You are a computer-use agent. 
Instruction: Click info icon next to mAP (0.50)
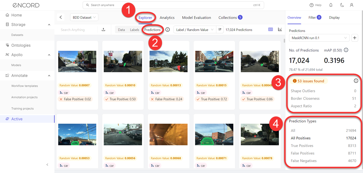[346, 50]
